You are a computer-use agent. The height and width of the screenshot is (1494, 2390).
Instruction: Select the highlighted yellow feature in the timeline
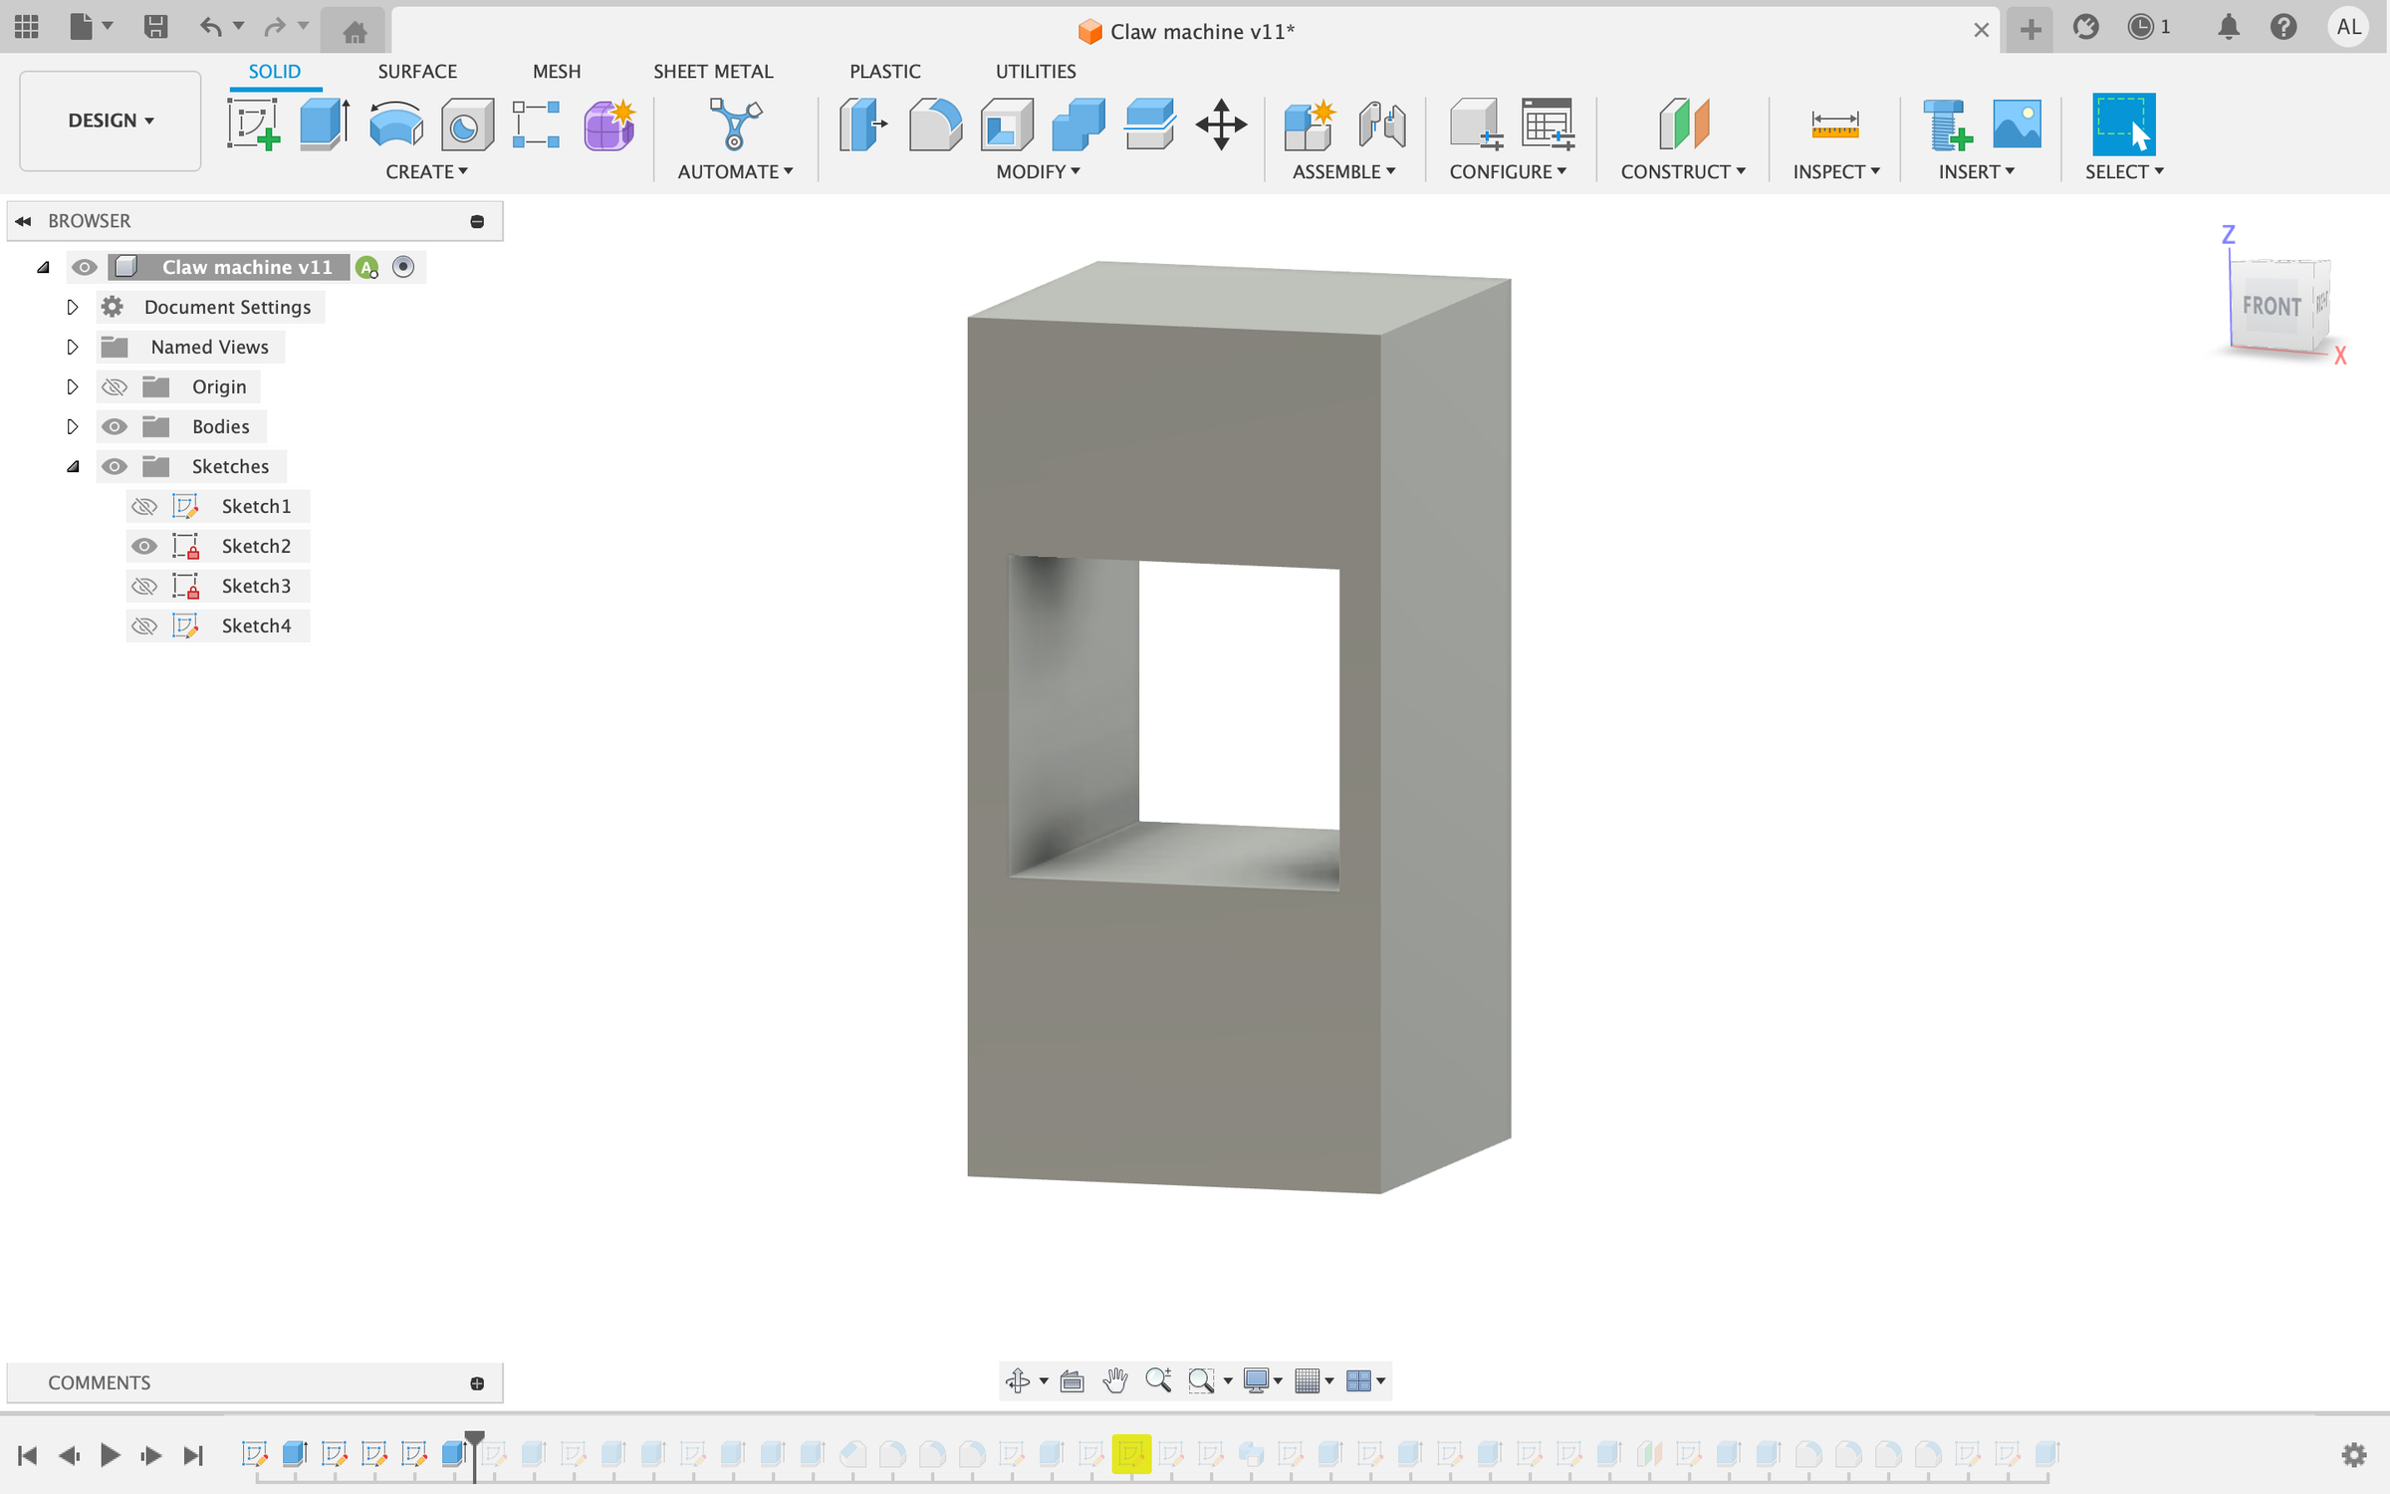point(1133,1454)
